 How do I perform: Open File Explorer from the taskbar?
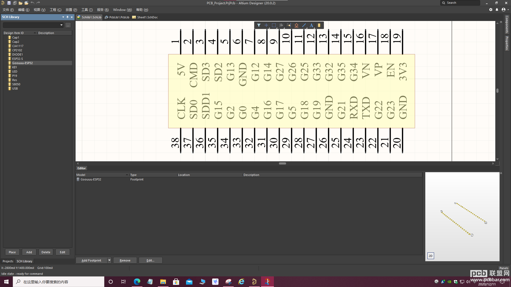click(163, 282)
